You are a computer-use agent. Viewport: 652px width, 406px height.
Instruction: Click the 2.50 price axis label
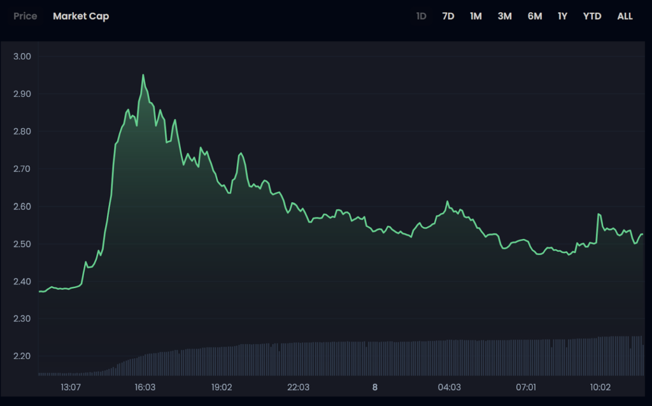22,244
